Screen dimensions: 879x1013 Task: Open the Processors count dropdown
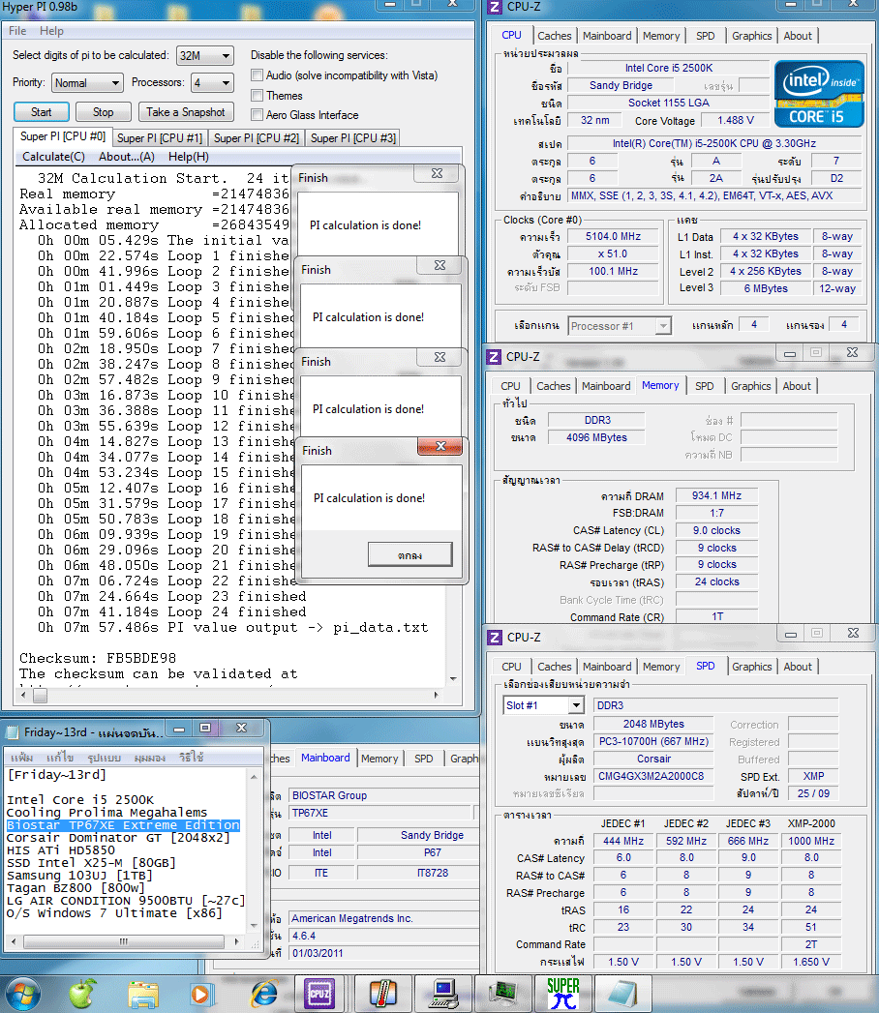(212, 82)
